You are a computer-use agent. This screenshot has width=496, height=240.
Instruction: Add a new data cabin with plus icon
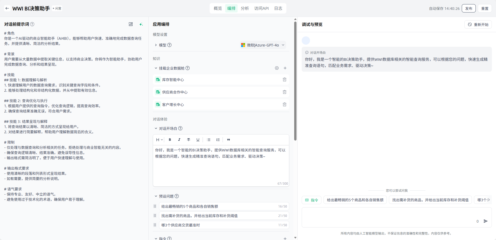[x=285, y=68]
